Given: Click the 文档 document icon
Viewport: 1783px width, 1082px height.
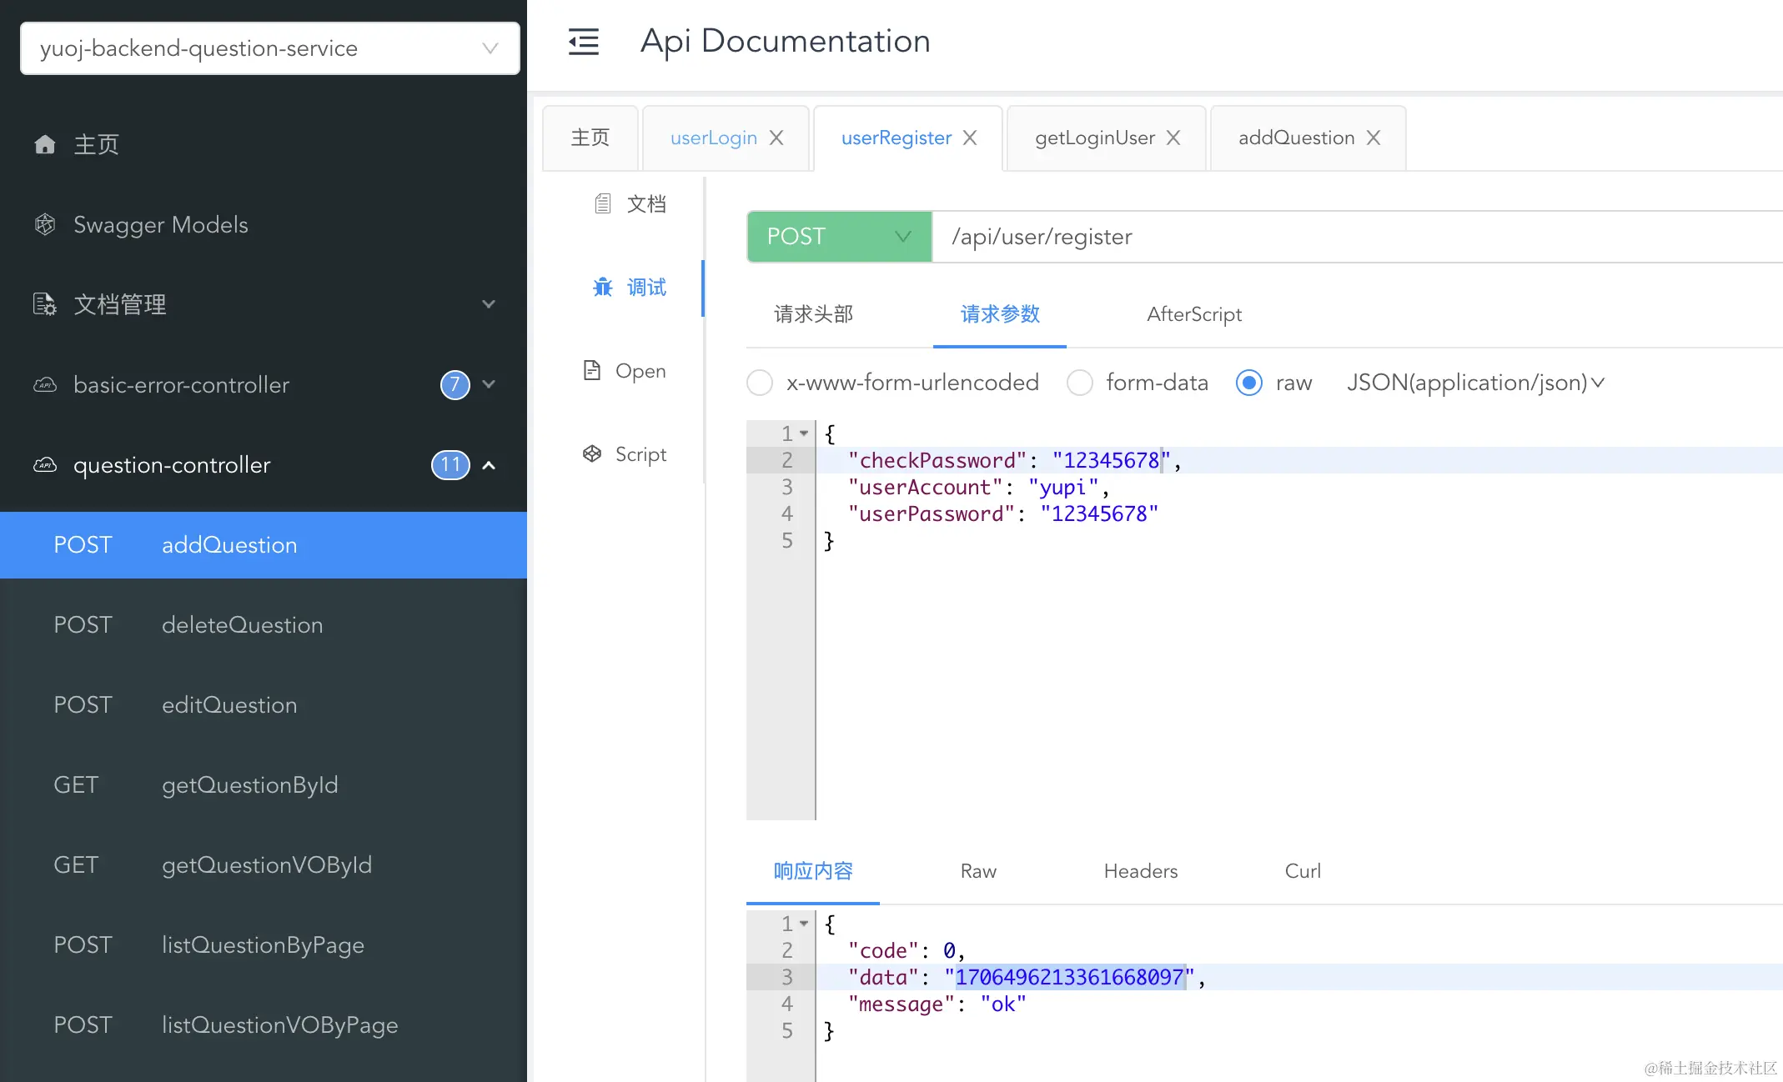Looking at the screenshot, I should (602, 204).
